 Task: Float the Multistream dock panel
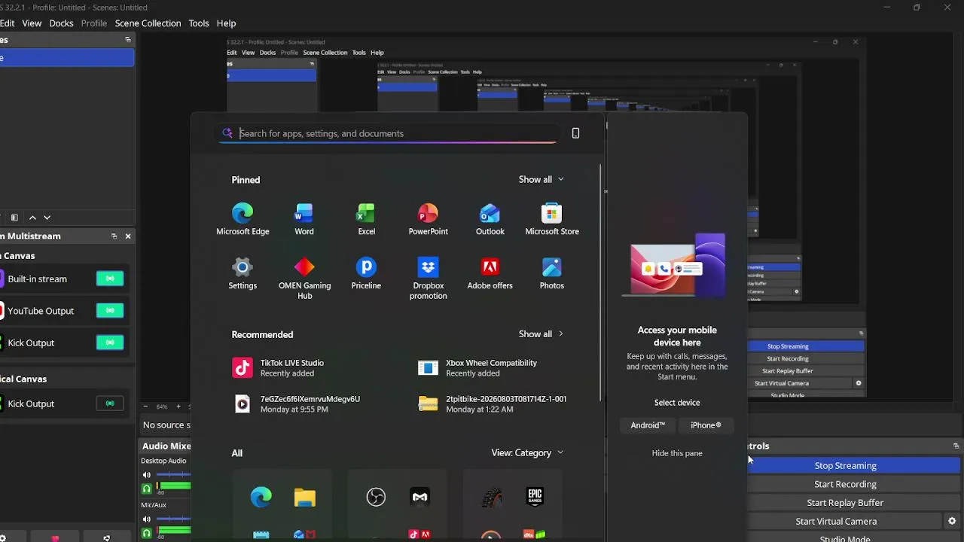click(x=114, y=236)
